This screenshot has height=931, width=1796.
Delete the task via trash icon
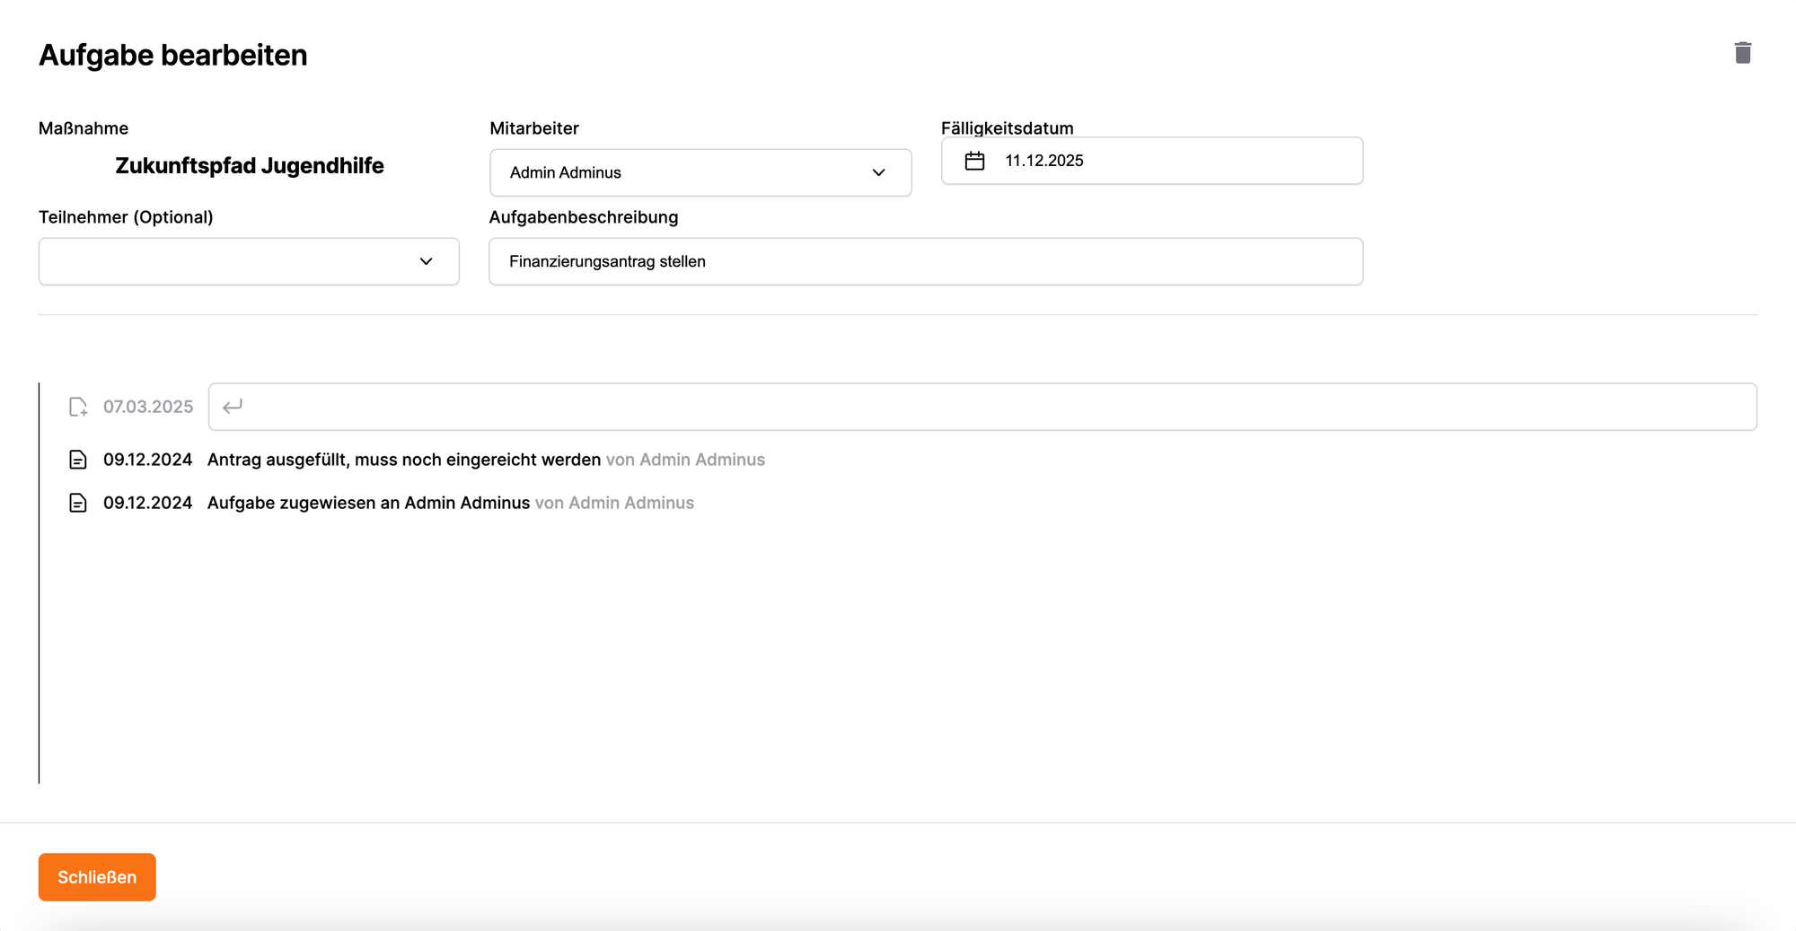[x=1742, y=53]
